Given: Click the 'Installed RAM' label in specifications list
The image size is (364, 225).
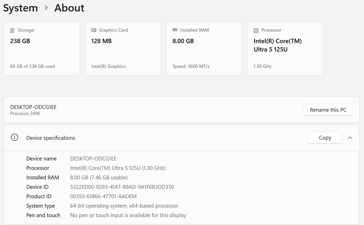Looking at the screenshot, I should point(43,178).
